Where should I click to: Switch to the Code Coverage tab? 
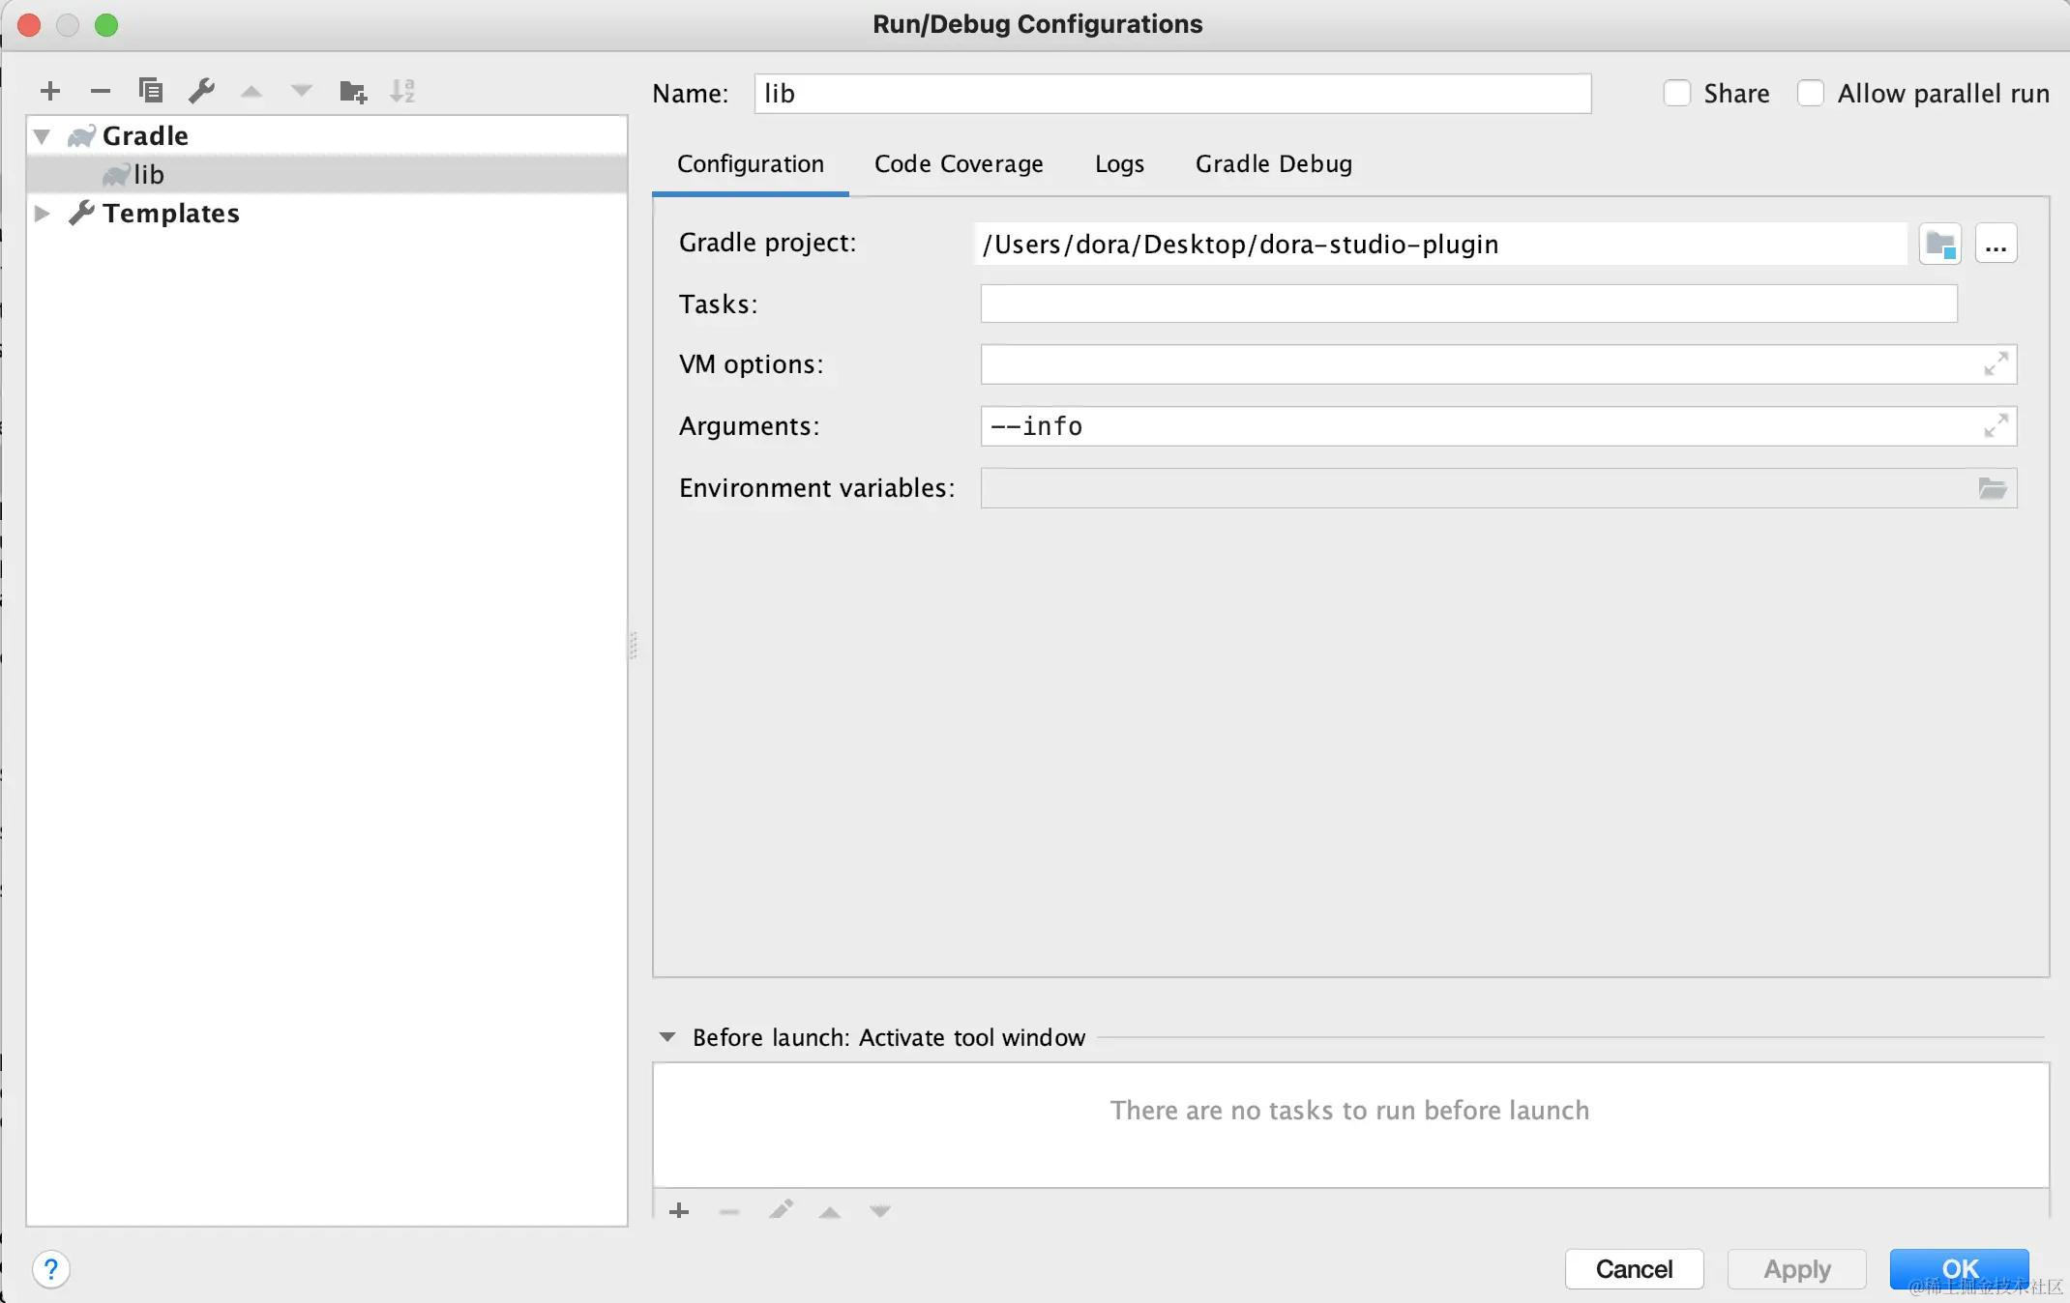pos(959,164)
